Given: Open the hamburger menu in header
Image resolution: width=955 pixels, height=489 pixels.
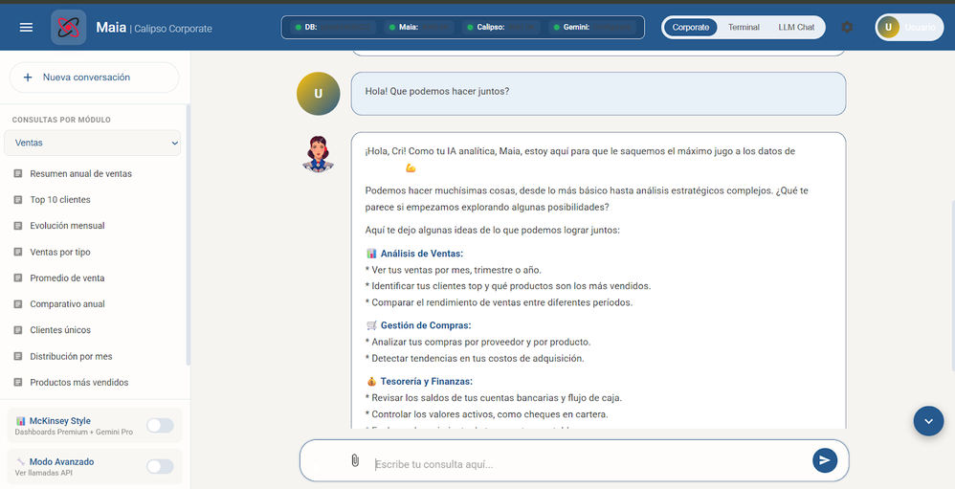Looking at the screenshot, I should [x=26, y=28].
